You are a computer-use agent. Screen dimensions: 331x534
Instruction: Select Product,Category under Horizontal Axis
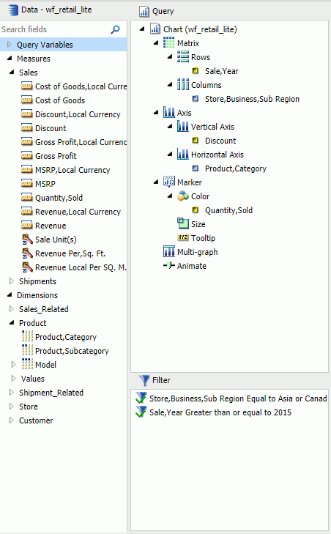[236, 168]
